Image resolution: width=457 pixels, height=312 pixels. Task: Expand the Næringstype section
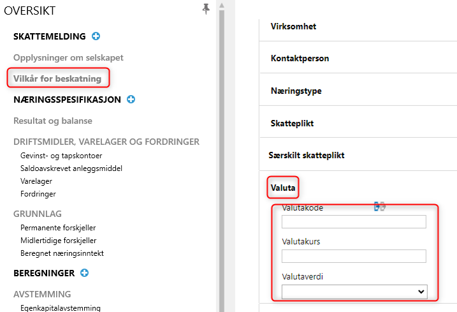click(x=296, y=91)
